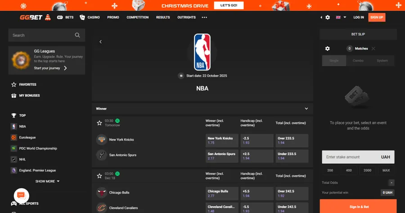Click green stats icon for Bulls match
The image size is (405, 213).
(x=117, y=174)
